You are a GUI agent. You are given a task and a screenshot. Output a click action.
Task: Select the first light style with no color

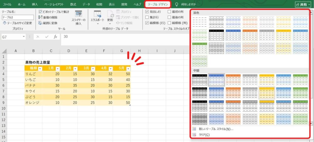[200, 22]
